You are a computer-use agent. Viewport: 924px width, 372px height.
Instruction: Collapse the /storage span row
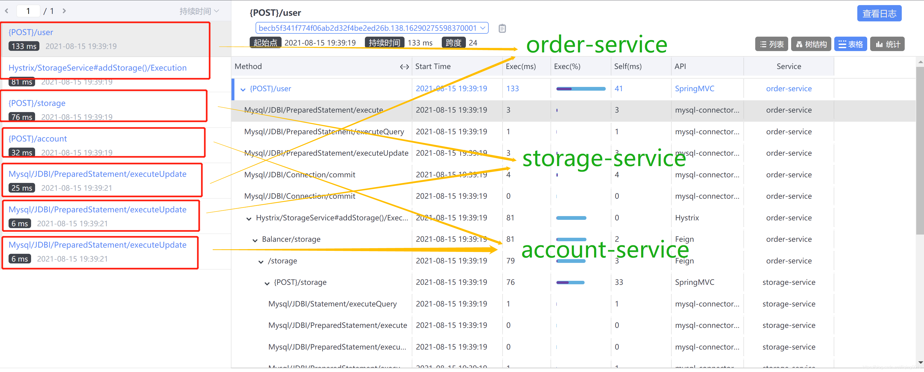261,262
